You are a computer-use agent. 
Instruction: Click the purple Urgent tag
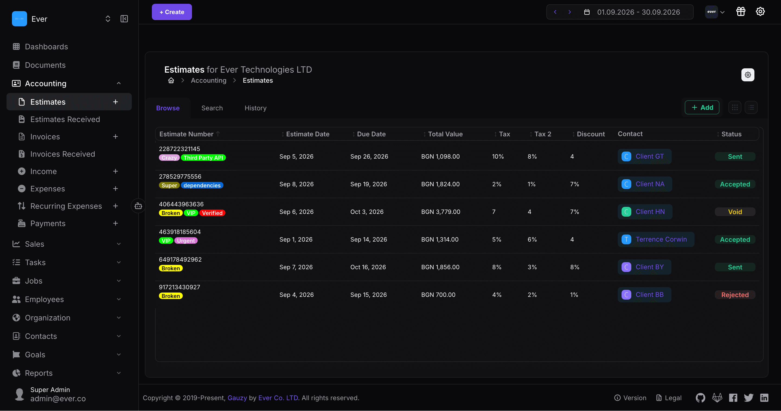pos(186,241)
